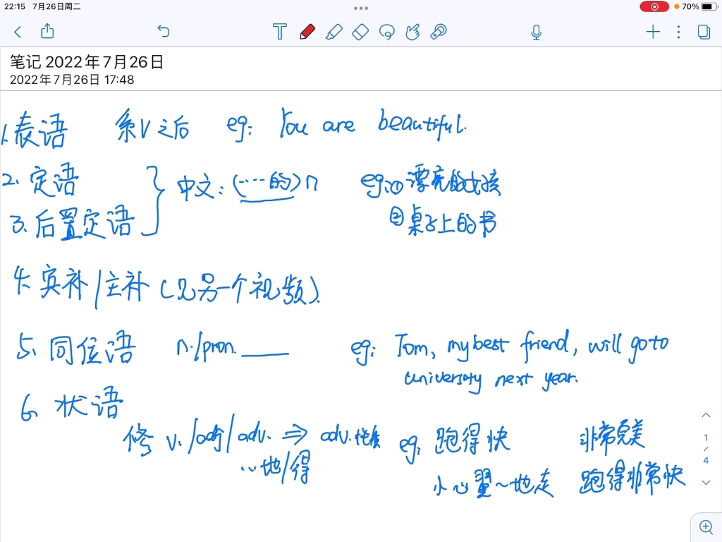Tap the red recording indicator in status bar

click(x=654, y=6)
